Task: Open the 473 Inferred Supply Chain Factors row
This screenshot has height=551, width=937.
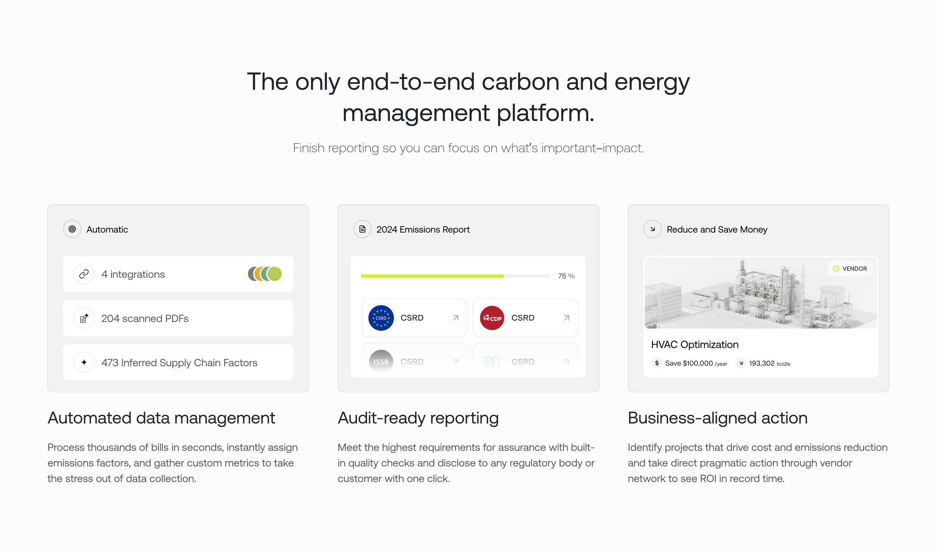Action: pyautogui.click(x=178, y=362)
